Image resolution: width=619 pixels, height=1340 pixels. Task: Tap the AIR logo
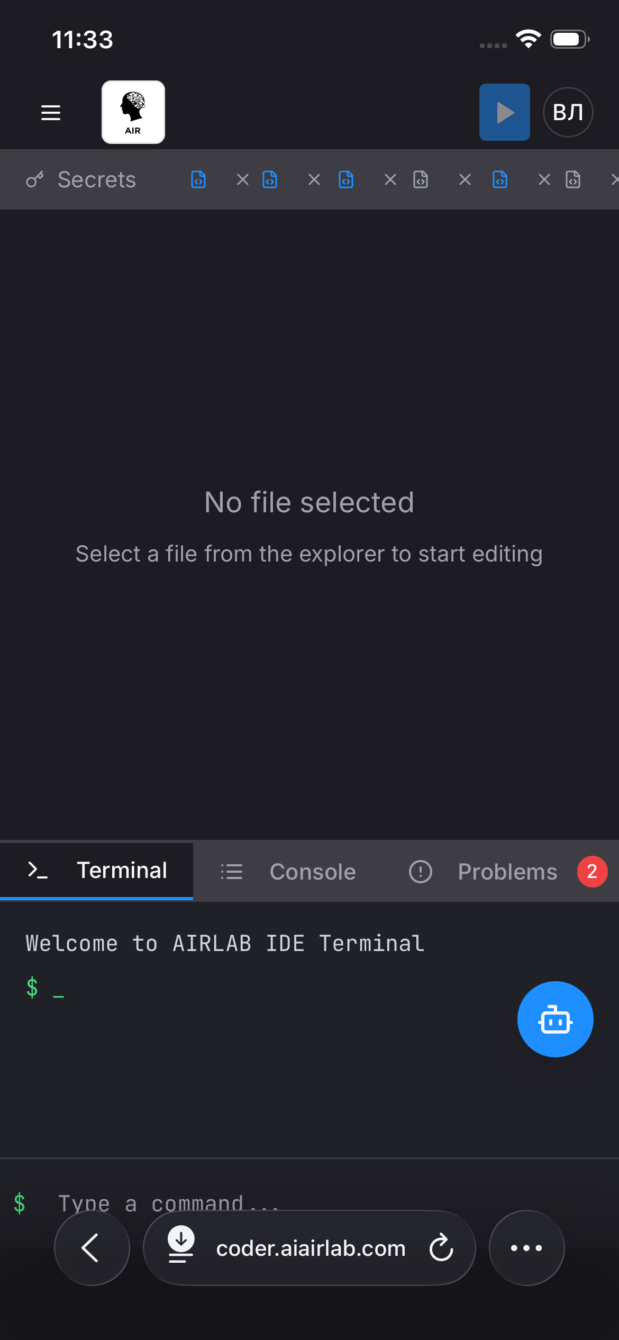click(x=133, y=112)
